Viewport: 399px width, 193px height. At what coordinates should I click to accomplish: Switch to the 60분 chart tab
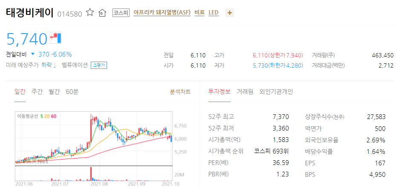pyautogui.click(x=72, y=91)
